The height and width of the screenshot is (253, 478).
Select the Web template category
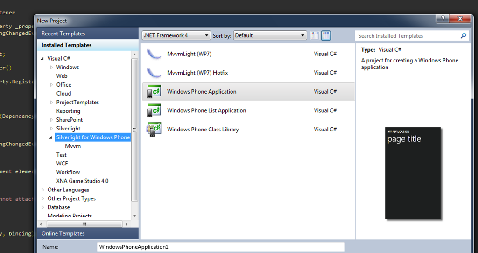click(x=62, y=76)
